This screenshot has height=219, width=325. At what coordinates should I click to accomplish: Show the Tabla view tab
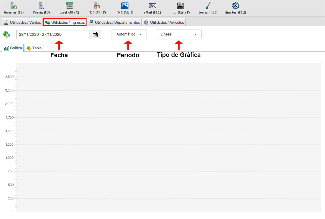click(x=34, y=48)
